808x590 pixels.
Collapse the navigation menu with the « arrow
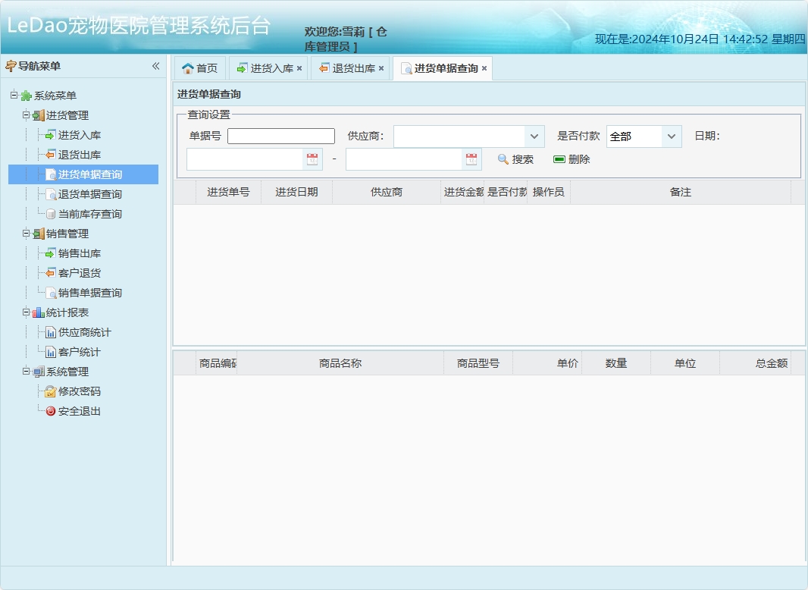(x=155, y=66)
